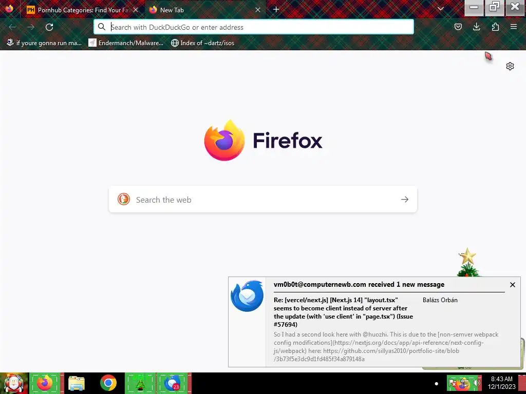Open the Firefox hamburger menu
The width and height of the screenshot is (526, 394).
pyautogui.click(x=514, y=27)
